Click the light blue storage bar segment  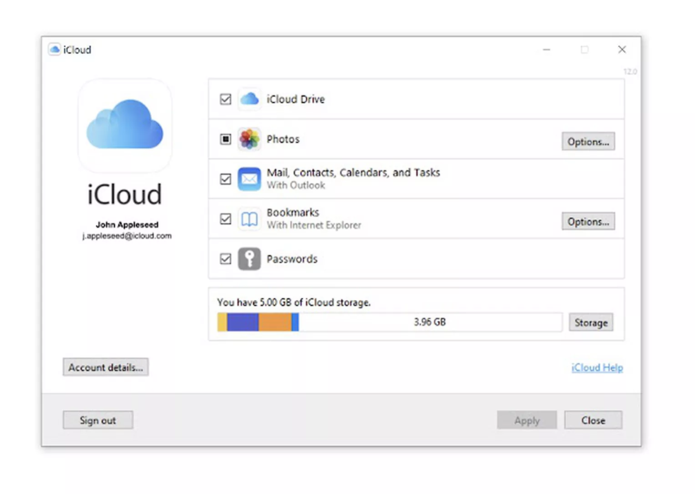295,322
